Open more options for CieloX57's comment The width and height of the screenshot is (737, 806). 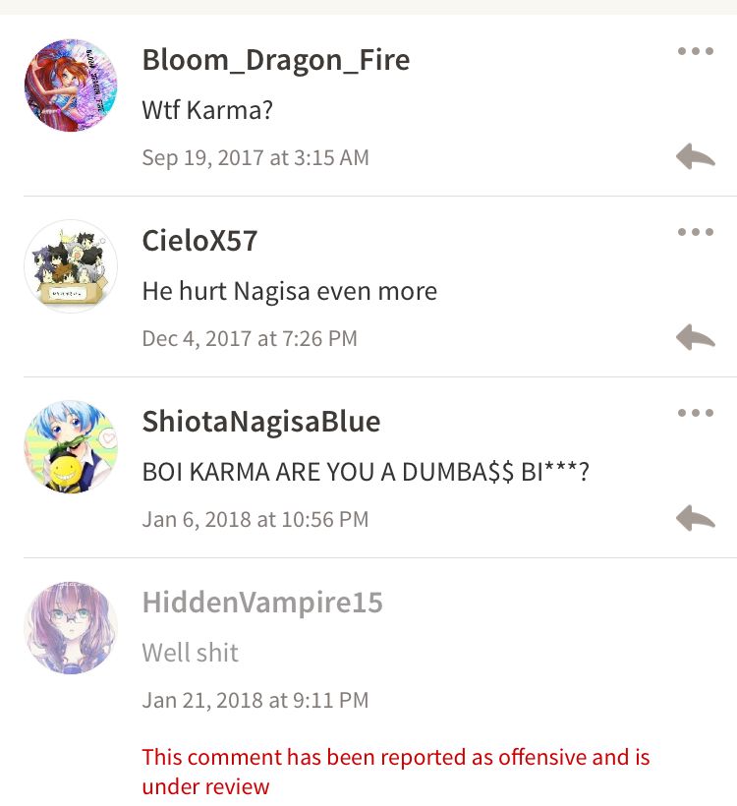(696, 232)
